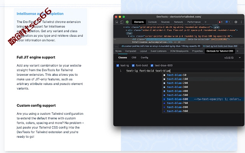Image resolution: width=245 pixels, height=153 pixels.
Task: Open the Performance tab
Action: 194,22
